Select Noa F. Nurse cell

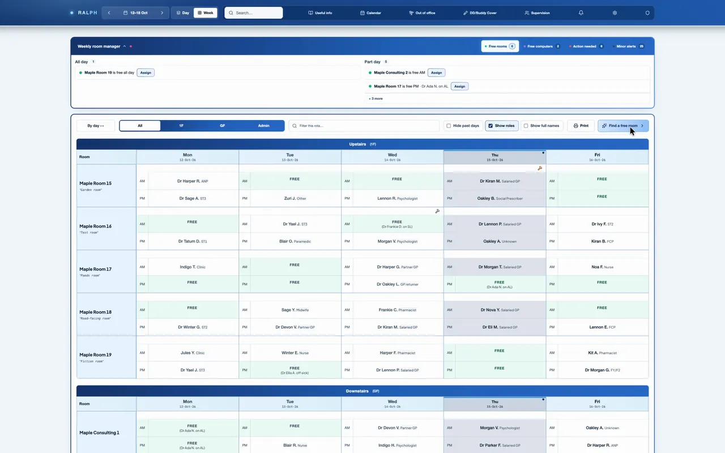602,267
